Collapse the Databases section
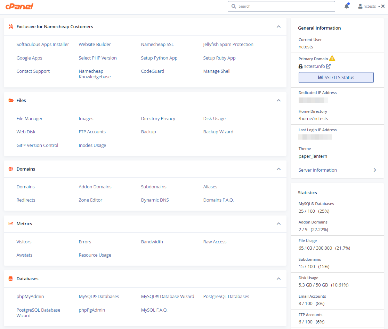Viewport: 388px width, 329px height. [x=278, y=279]
